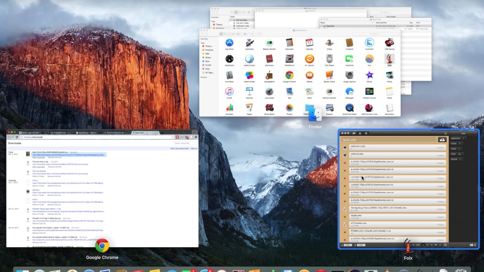
Task: Select the iTunes app icon
Action: 229,91
